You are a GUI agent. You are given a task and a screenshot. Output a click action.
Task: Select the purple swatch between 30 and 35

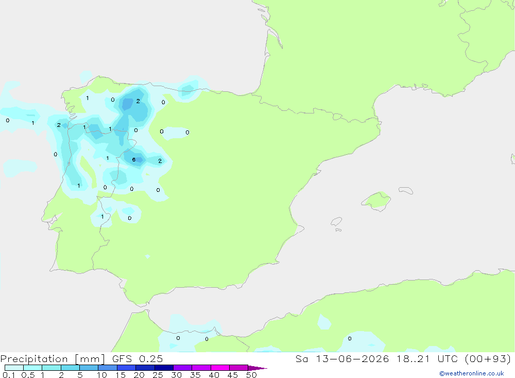tap(183, 368)
